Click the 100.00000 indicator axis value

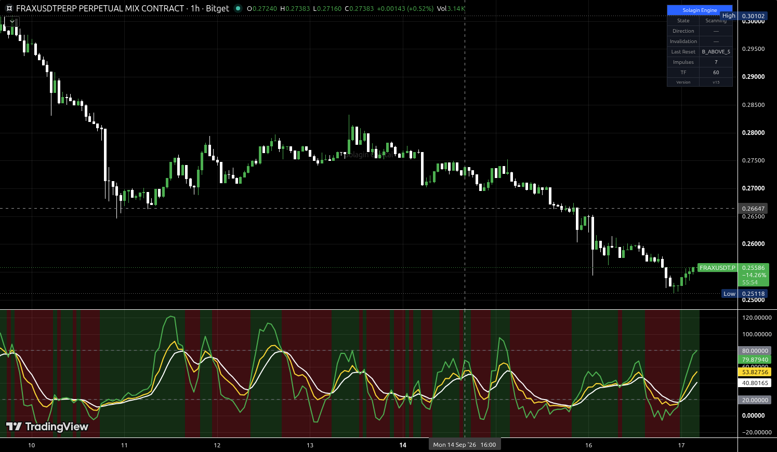756,334
